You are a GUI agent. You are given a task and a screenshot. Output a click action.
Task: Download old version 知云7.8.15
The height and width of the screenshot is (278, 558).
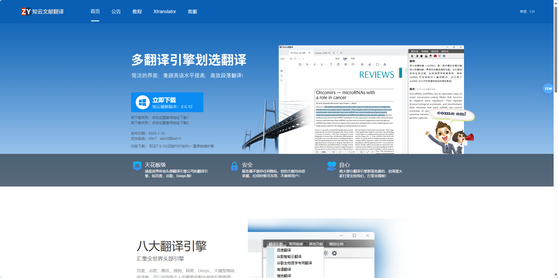tap(182, 146)
